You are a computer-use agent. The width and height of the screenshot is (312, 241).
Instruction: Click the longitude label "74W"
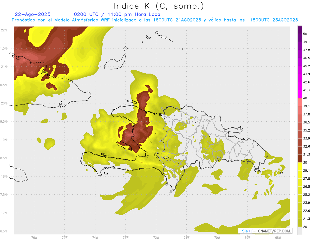95,238
